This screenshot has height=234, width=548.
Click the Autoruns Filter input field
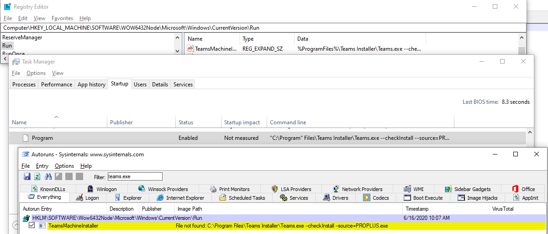coord(135,176)
